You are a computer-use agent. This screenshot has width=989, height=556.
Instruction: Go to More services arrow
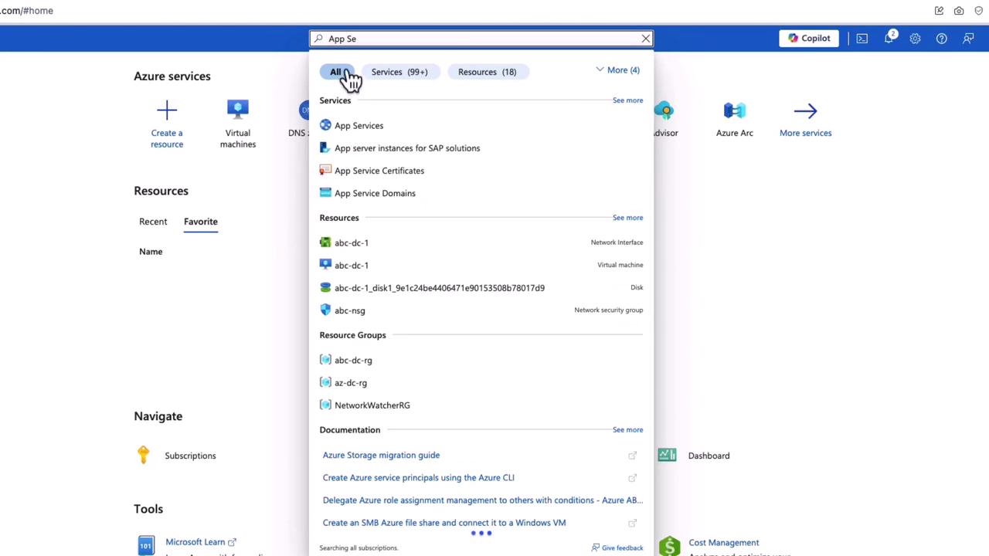tap(805, 110)
